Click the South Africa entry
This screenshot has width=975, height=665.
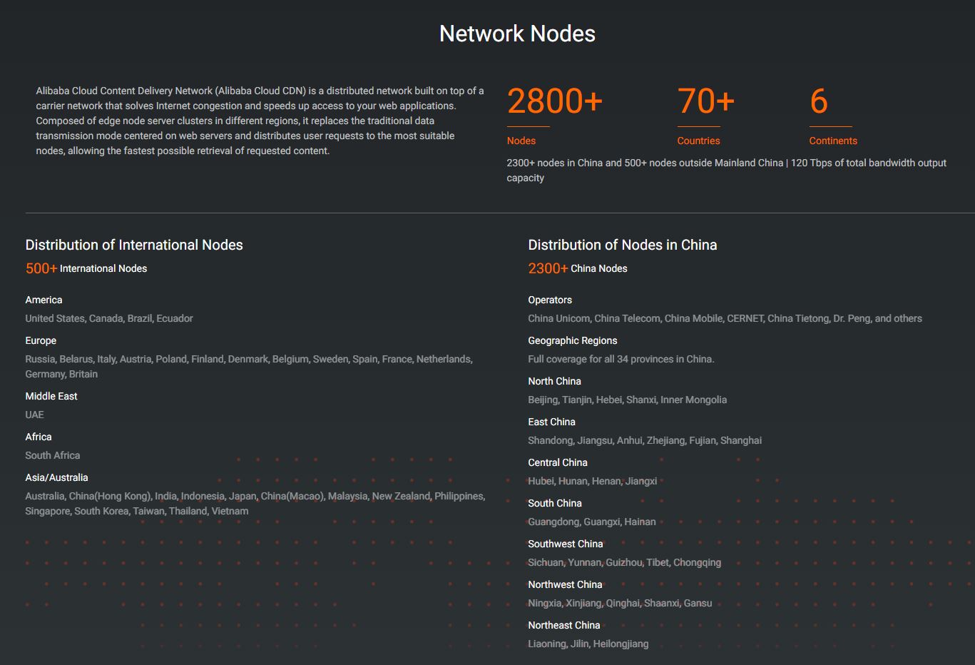click(x=53, y=455)
